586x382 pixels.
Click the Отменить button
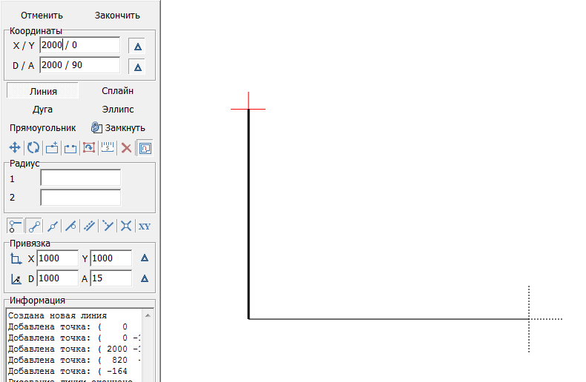(42, 16)
